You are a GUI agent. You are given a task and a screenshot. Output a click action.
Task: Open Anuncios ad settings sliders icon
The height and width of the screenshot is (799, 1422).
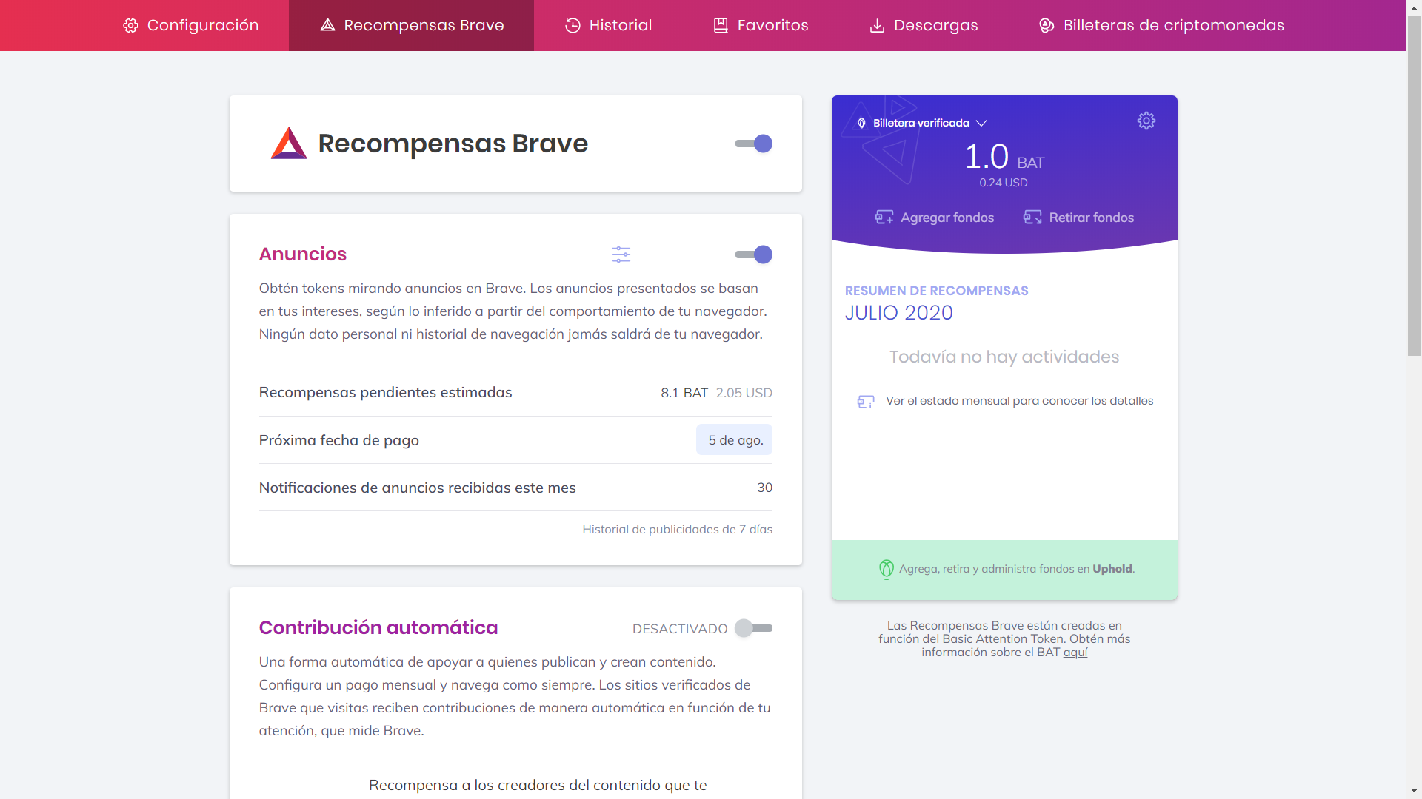tap(621, 254)
